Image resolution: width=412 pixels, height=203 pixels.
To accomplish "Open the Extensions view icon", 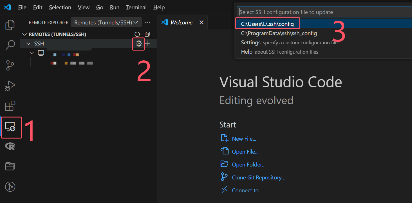I will click(10, 106).
